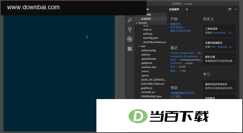Image resolution: width=243 pixels, height=133 pixels.
Task: Open paths.js in the explorer
Action: pos(148,34)
